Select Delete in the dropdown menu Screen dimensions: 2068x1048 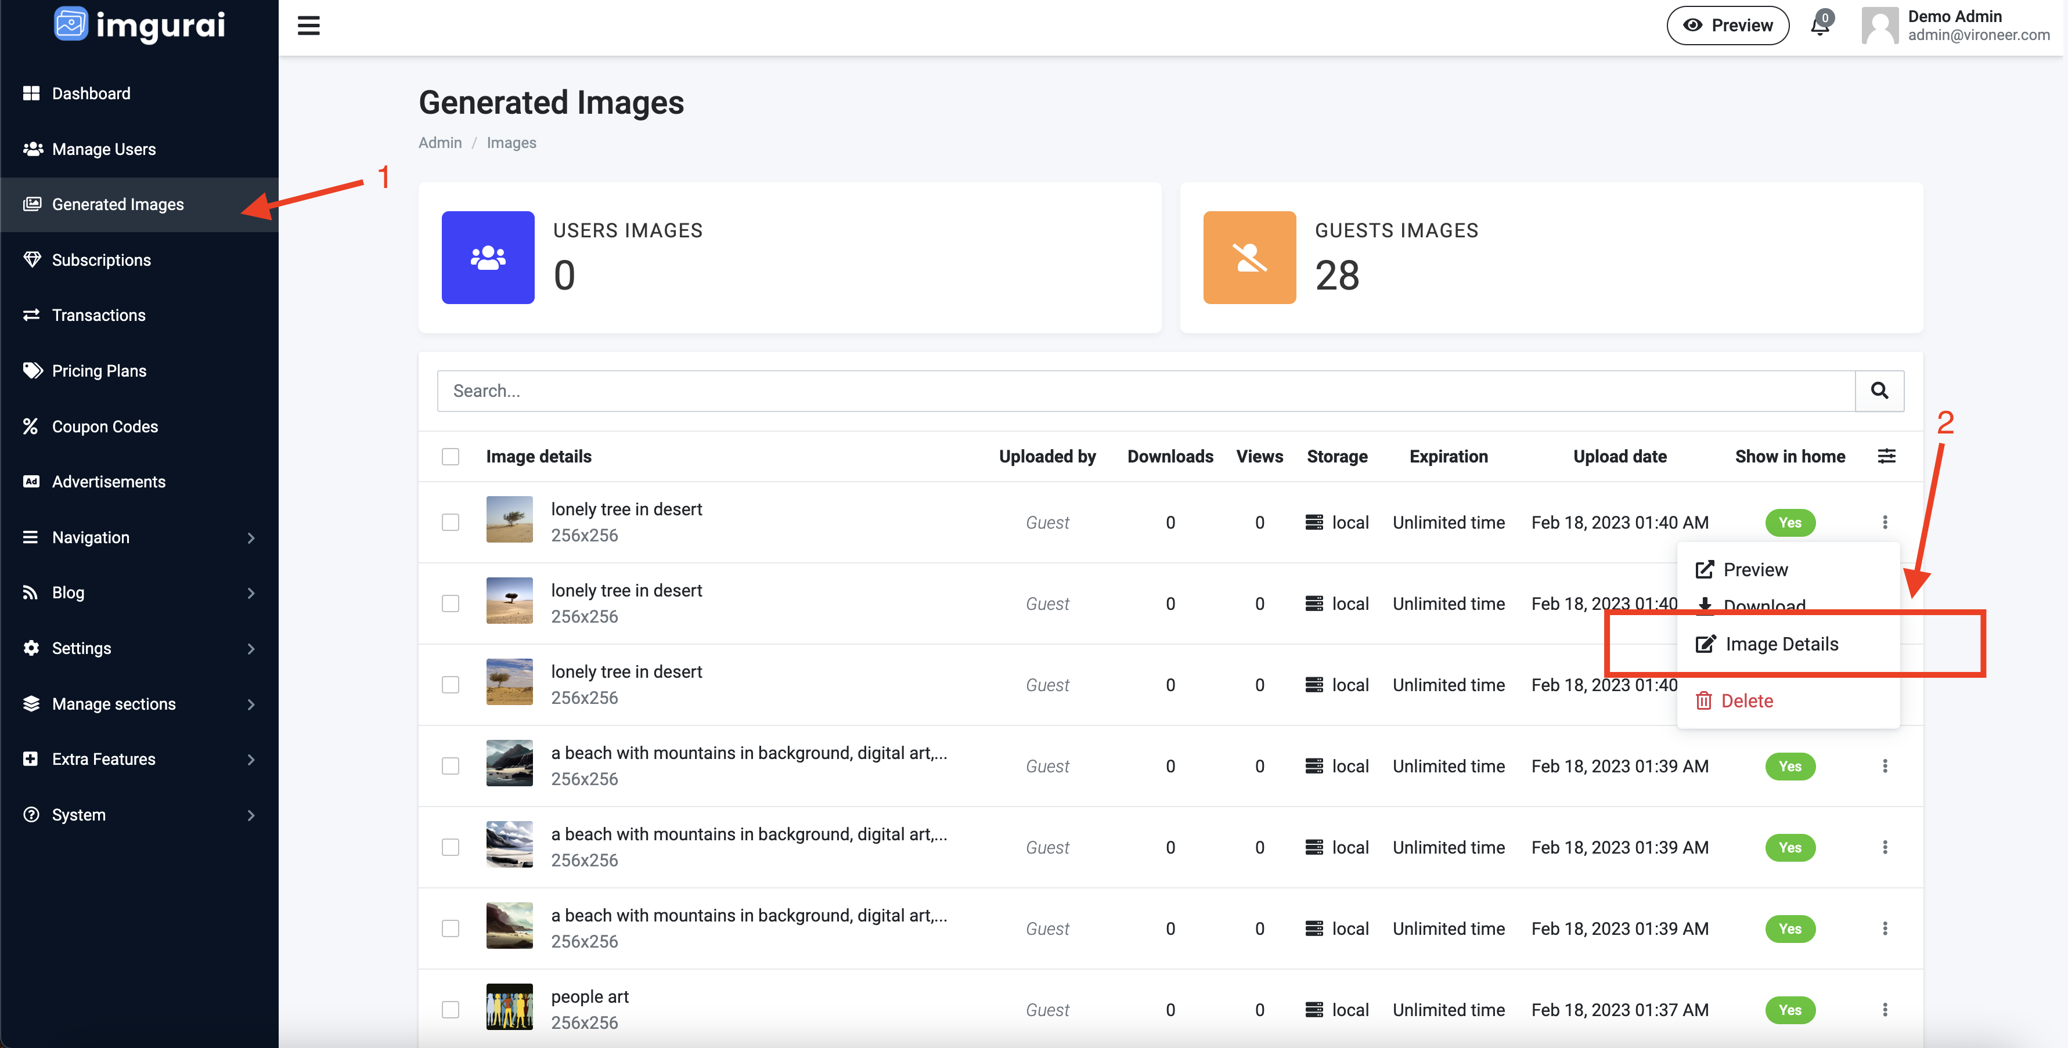(1746, 700)
